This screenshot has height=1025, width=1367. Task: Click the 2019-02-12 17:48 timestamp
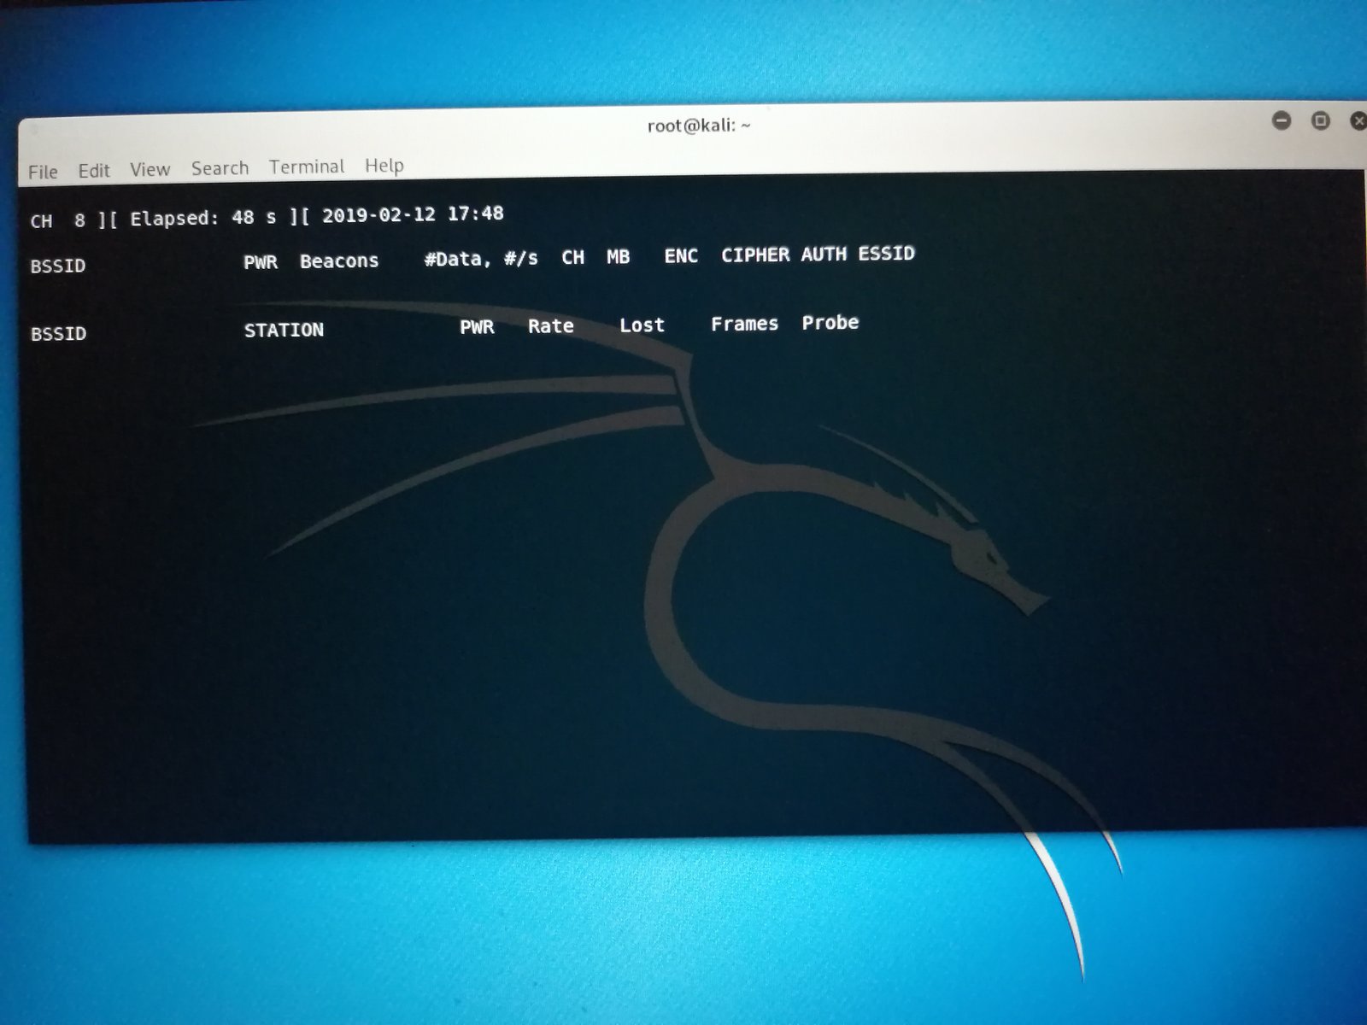point(412,214)
